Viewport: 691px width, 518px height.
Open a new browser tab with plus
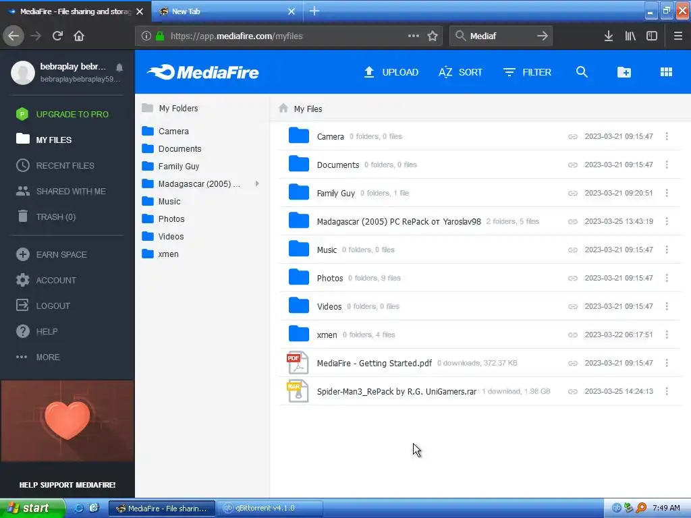point(314,11)
